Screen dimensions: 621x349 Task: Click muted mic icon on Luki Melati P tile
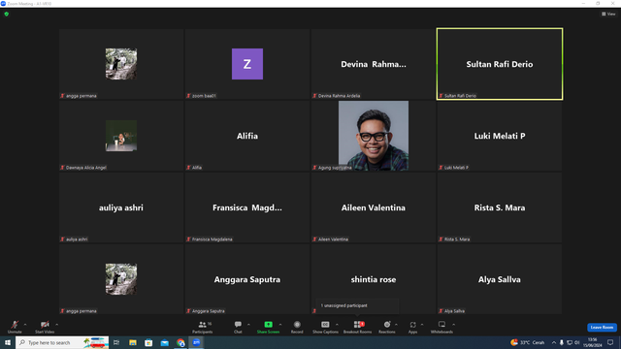click(x=441, y=168)
